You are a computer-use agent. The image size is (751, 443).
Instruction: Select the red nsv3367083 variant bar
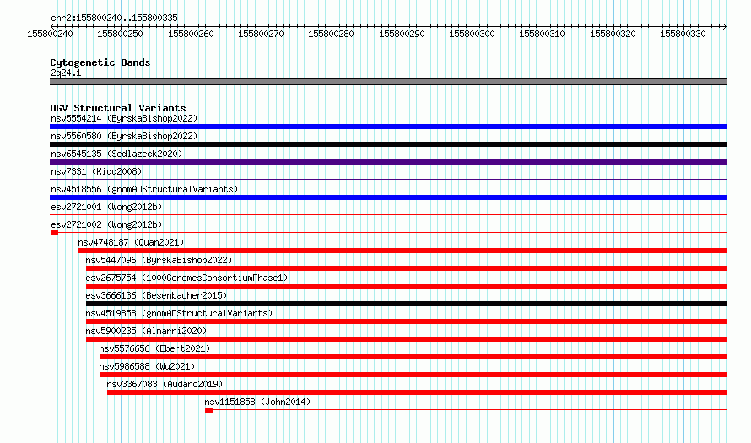417,392
